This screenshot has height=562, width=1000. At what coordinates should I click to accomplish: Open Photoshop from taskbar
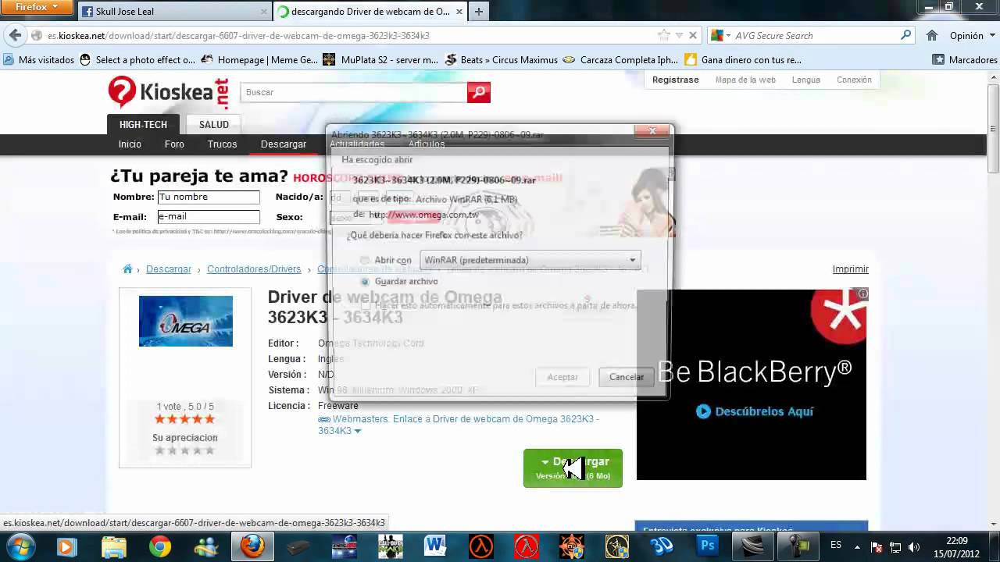click(x=708, y=546)
